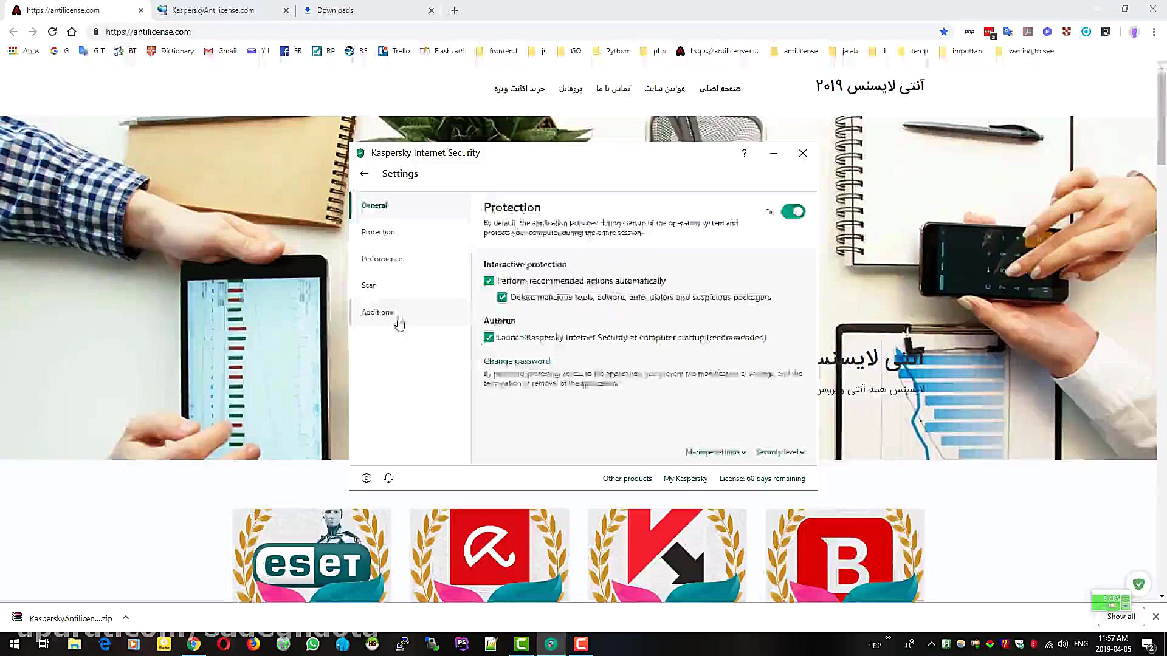Click the settings gear icon in Kaspersky footer

click(367, 478)
